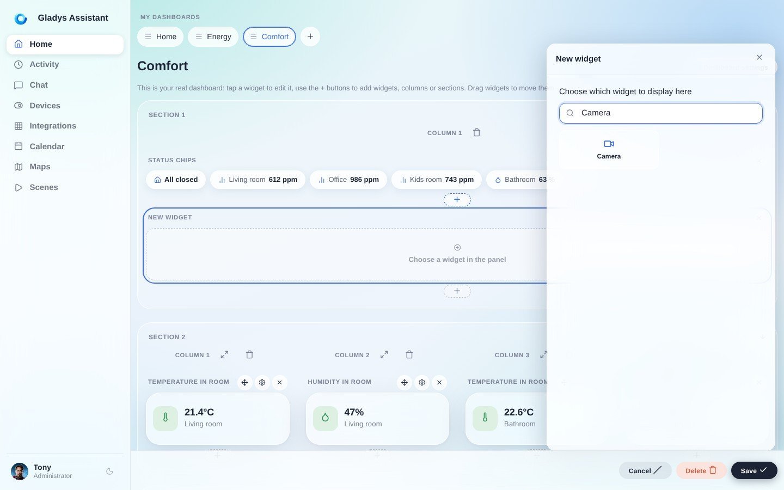This screenshot has width=784, height=490.
Task: Click the widget search field
Action: point(661,113)
